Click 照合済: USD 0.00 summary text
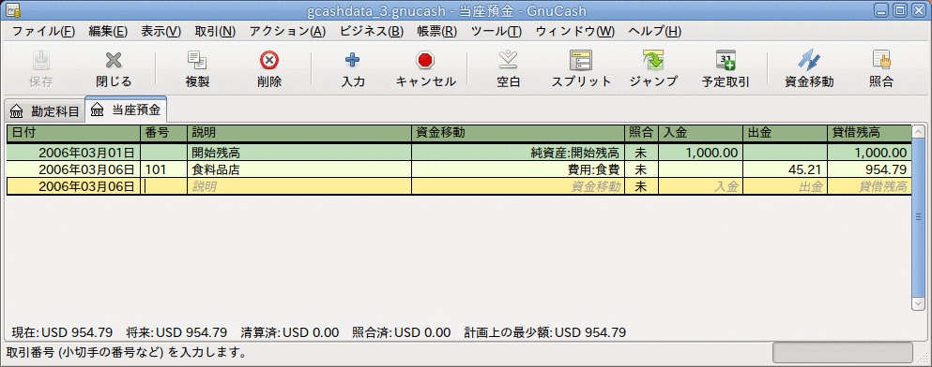Screen dimensions: 932x367 [x=401, y=332]
